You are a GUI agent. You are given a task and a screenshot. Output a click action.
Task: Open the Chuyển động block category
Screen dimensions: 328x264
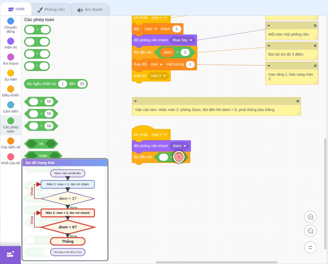[x=10, y=26]
